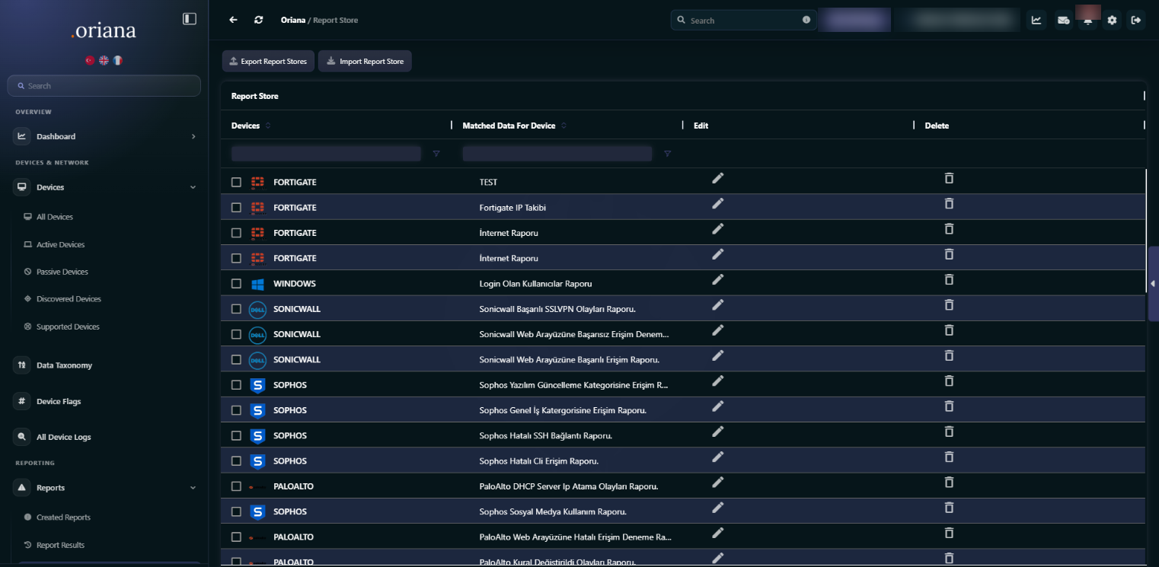Go back with the left arrow icon
Viewport: 1159px width, 567px height.
[x=233, y=20]
